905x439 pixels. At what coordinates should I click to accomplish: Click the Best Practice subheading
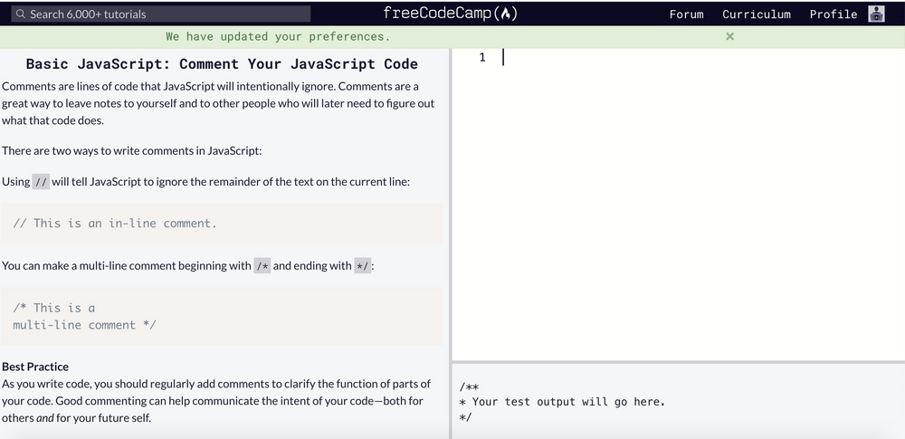[35, 367]
